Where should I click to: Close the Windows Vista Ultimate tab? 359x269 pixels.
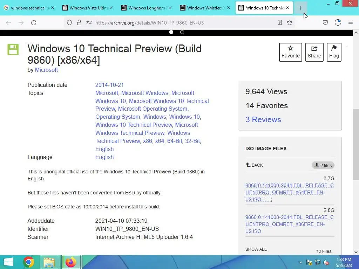pos(111,8)
